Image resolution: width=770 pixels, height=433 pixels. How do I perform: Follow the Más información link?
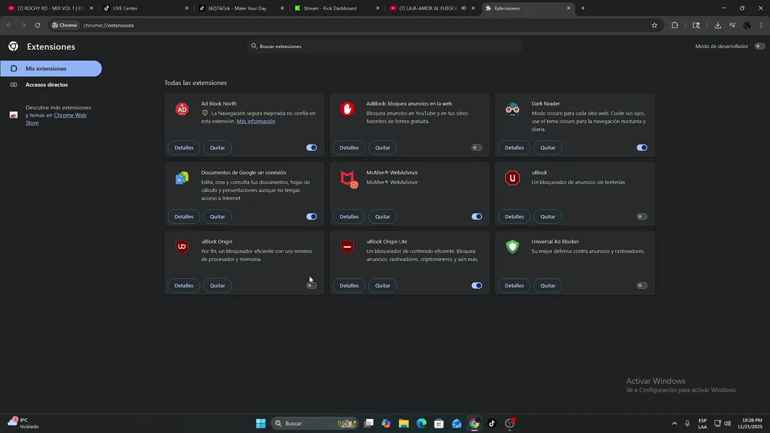tap(256, 121)
